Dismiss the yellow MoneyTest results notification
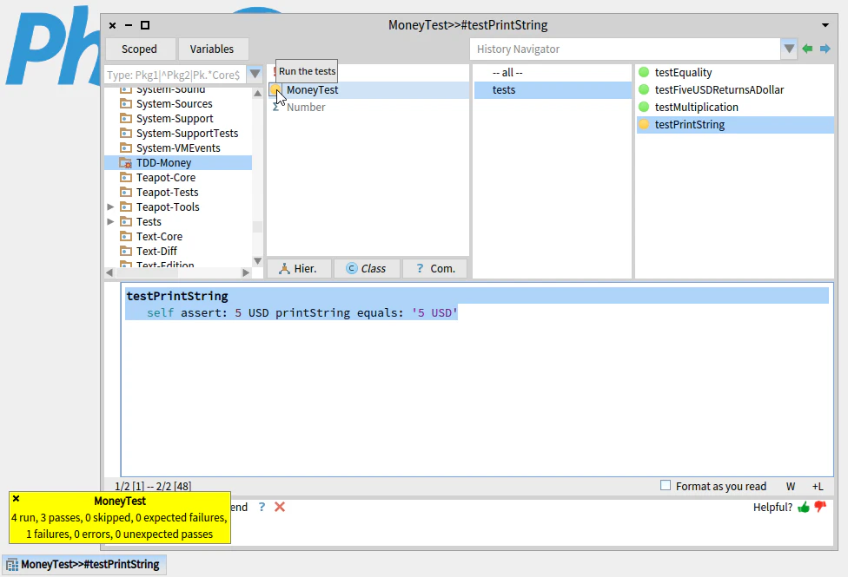This screenshot has width=848, height=577. pos(17,499)
